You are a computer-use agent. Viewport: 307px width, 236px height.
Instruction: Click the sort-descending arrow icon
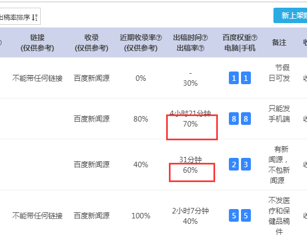[35, 18]
